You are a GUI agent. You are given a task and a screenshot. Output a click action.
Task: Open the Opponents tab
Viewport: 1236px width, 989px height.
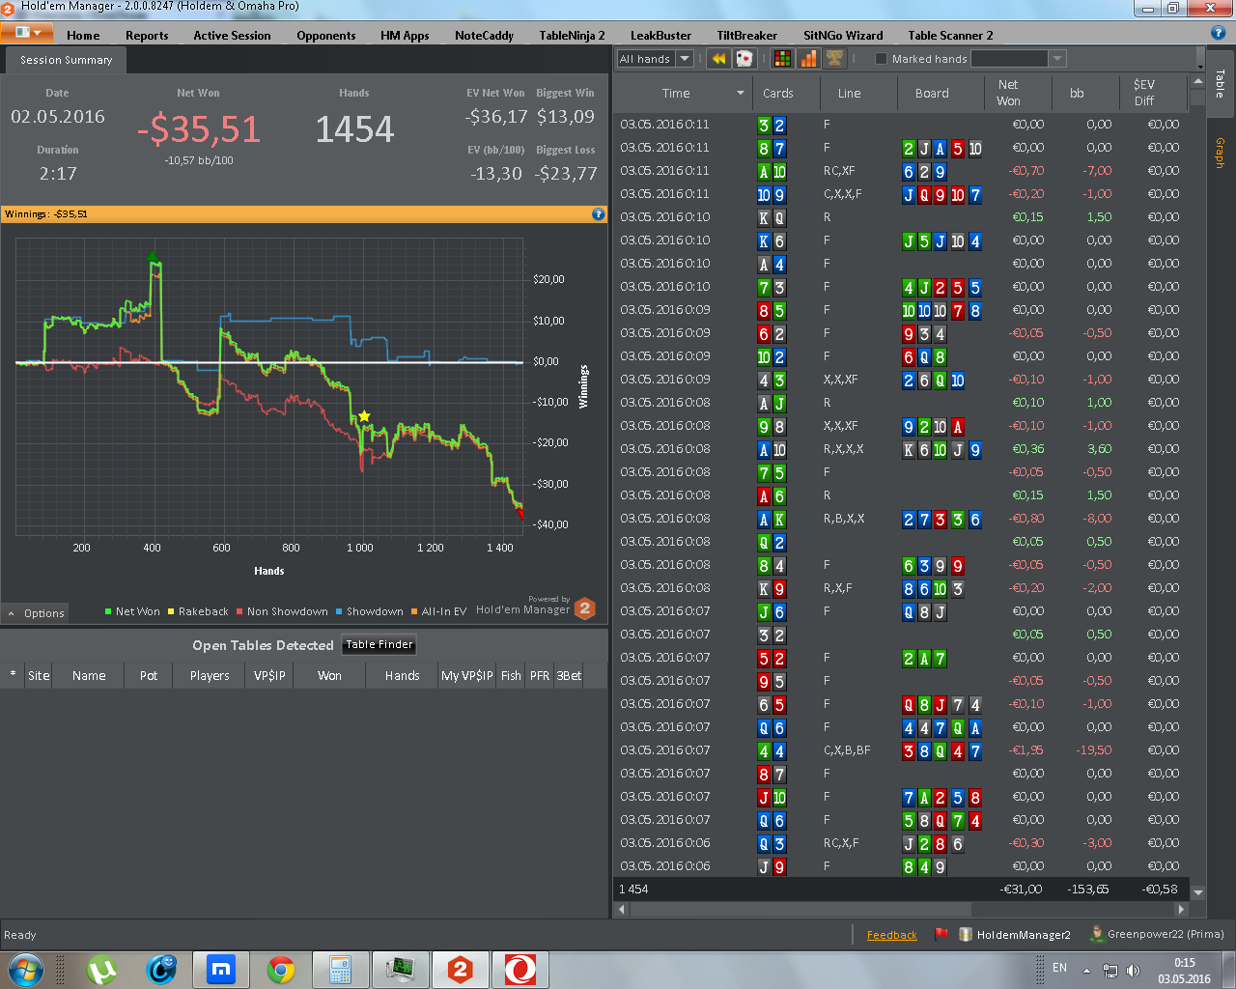click(326, 36)
